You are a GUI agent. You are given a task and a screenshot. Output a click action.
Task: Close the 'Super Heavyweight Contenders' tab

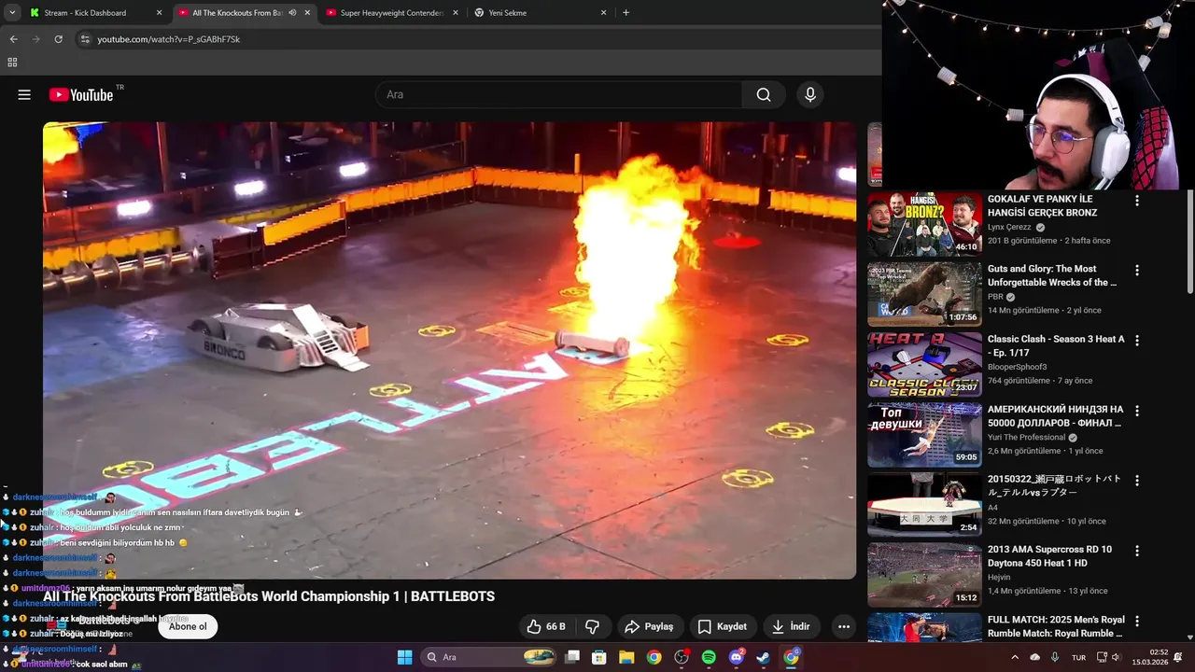(456, 13)
